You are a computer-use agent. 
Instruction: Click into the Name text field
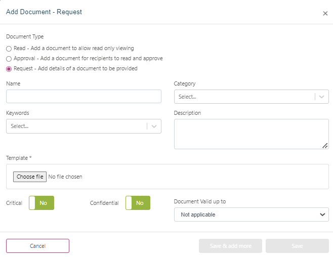click(x=84, y=97)
